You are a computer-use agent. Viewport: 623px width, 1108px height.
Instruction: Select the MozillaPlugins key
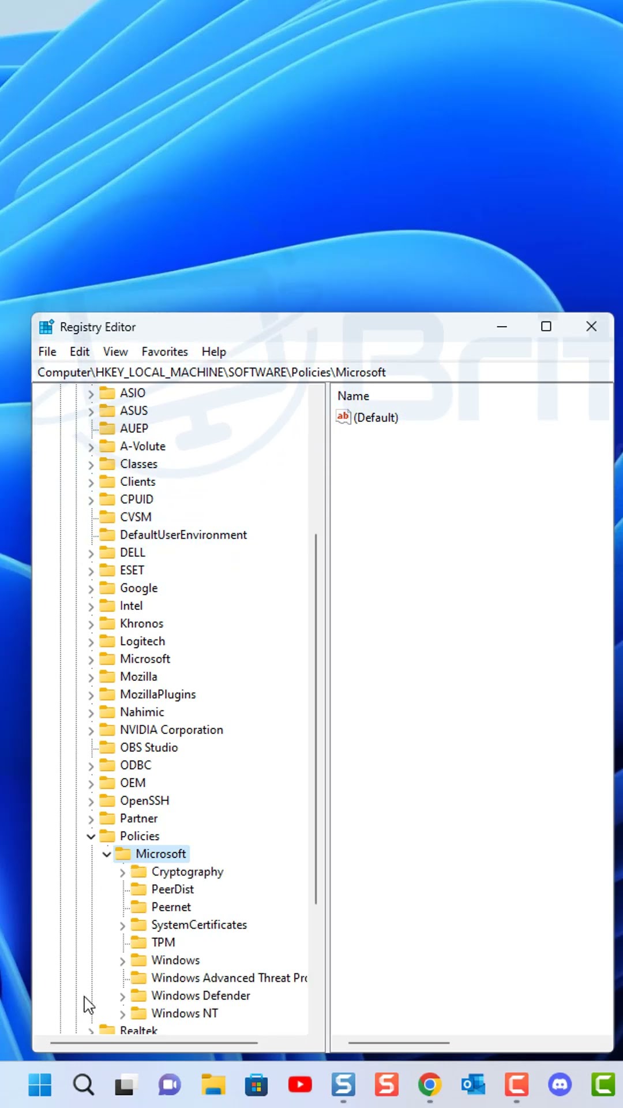click(158, 694)
